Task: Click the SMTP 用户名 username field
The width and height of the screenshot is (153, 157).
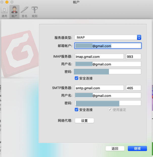Action: point(108,95)
